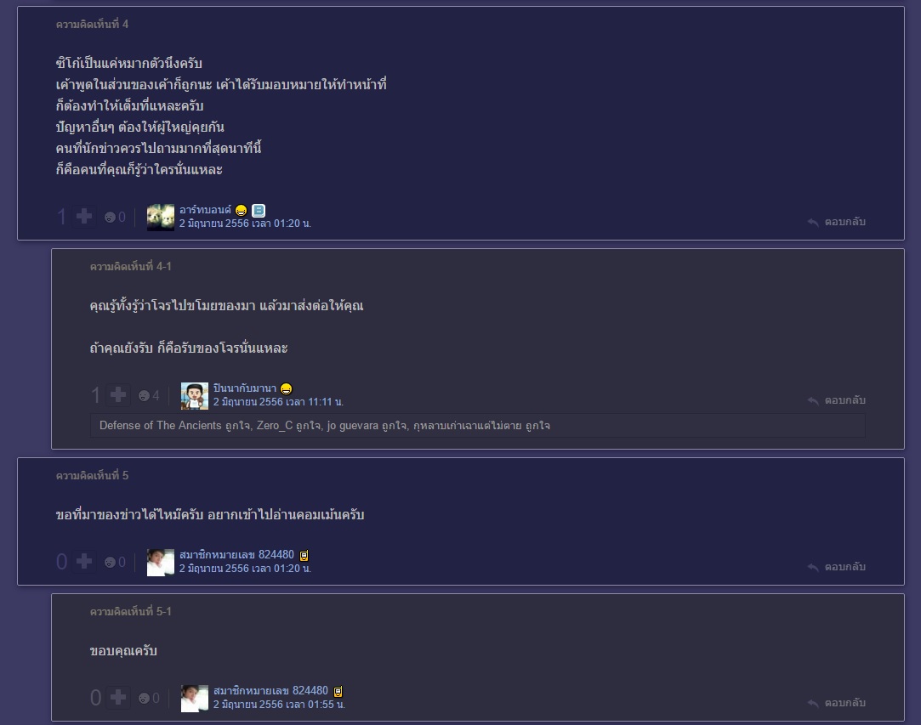Click the blue bookmark badge beside อาร์ทบอนด์
The height and width of the screenshot is (725, 921).
pos(259,210)
